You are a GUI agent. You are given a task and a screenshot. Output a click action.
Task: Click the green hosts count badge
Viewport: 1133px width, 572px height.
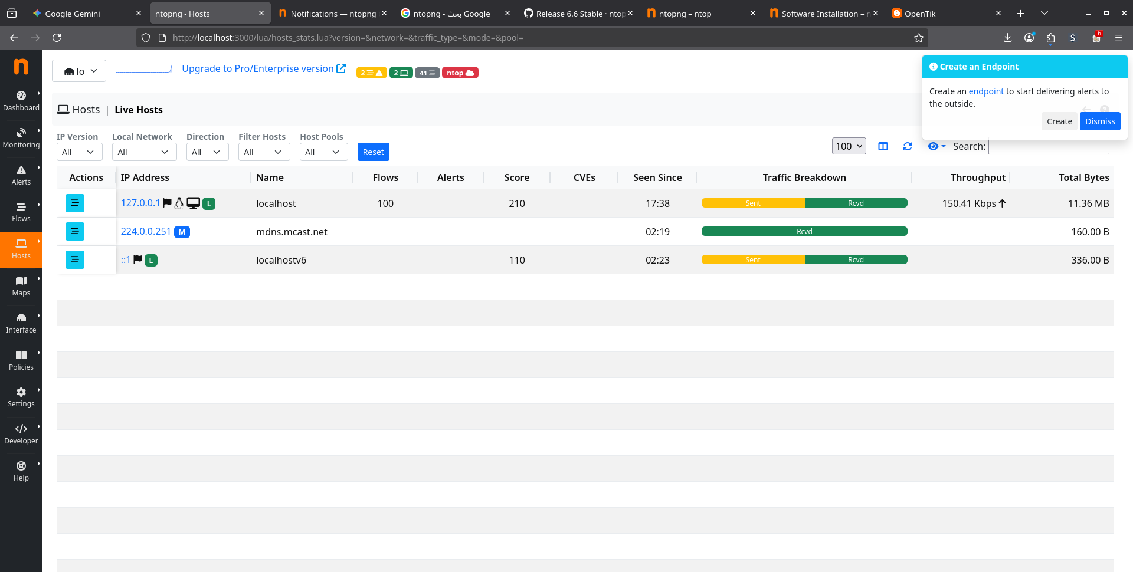[401, 73]
